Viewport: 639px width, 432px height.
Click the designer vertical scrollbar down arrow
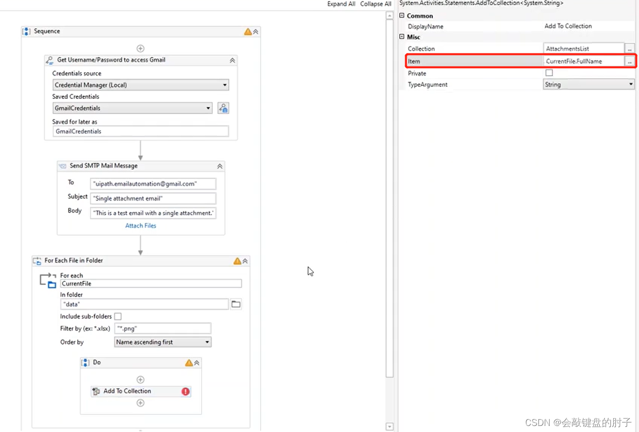pos(389,426)
